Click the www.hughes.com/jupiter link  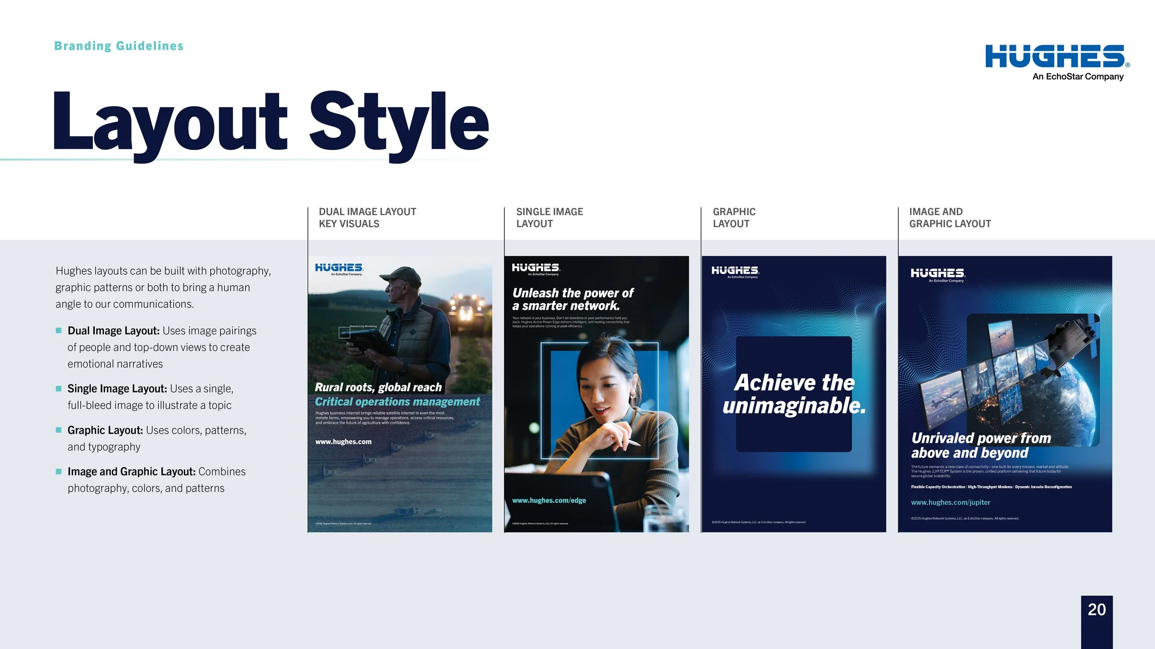(x=950, y=502)
